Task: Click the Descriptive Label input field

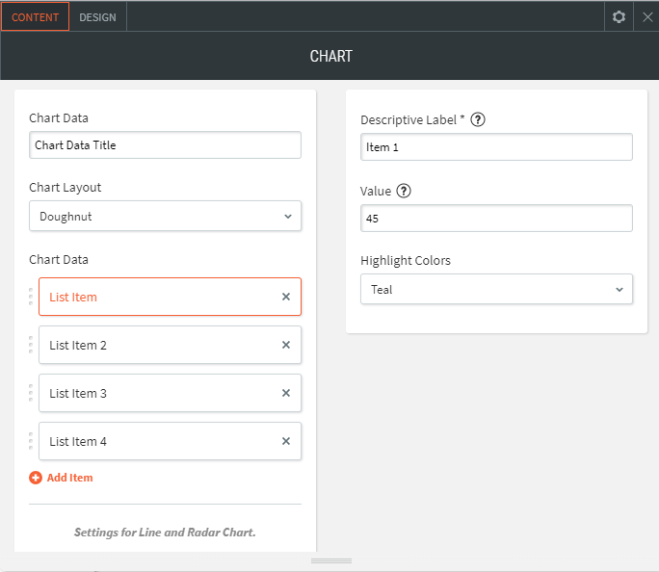Action: click(x=496, y=147)
